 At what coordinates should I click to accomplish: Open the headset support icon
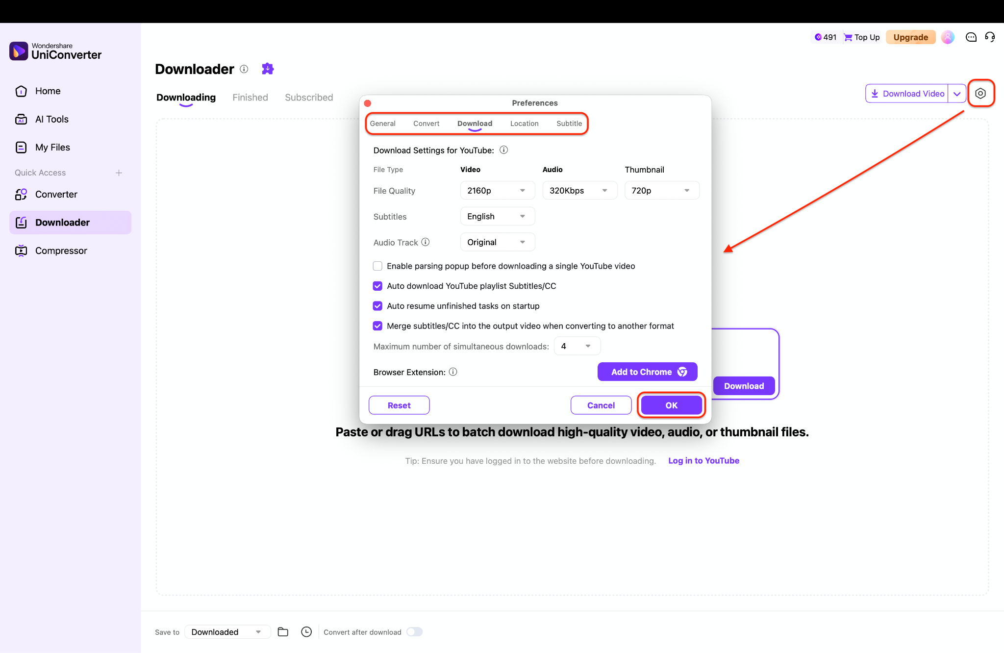coord(990,37)
